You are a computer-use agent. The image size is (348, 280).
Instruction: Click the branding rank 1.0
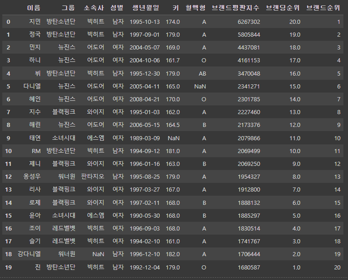click(x=296, y=268)
